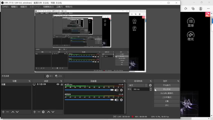Screen dimensions: 213x120
Task: Add a new scene with the plus icon
Action: (x=3, y=112)
